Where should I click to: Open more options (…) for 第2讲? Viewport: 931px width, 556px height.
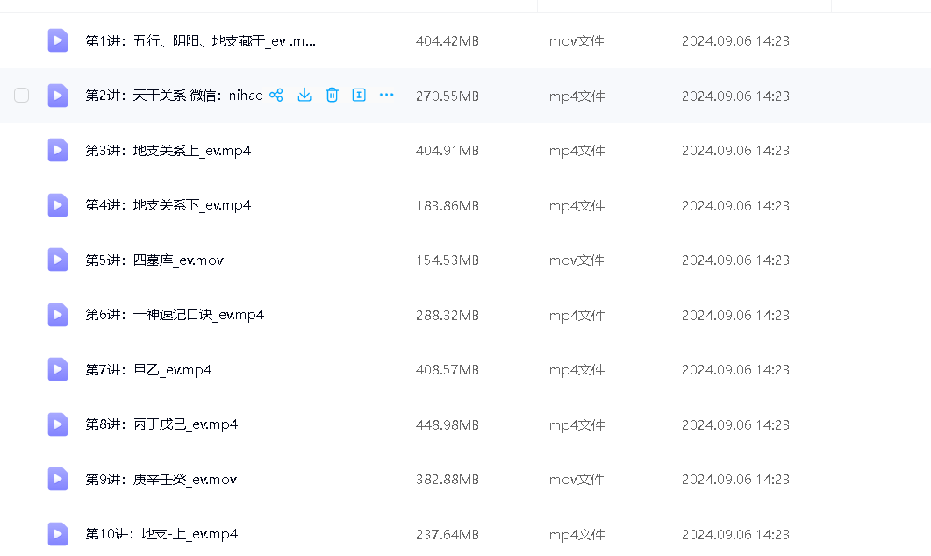click(x=386, y=96)
